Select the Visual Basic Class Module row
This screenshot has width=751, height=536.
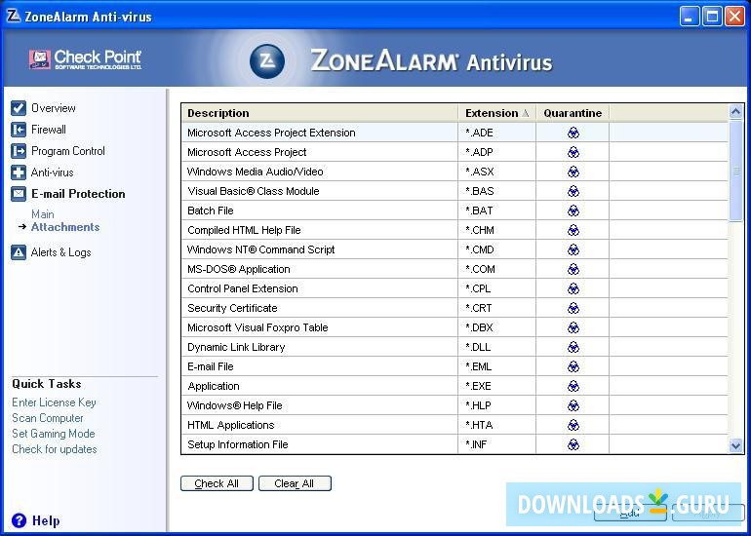pyautogui.click(x=455, y=191)
